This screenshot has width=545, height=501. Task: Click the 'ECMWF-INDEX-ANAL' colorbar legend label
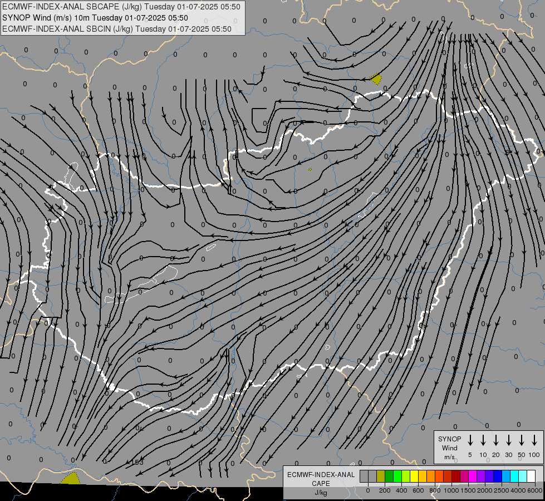321,475
